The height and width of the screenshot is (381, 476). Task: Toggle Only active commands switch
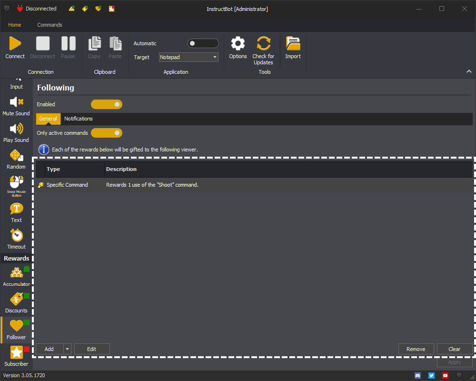107,133
